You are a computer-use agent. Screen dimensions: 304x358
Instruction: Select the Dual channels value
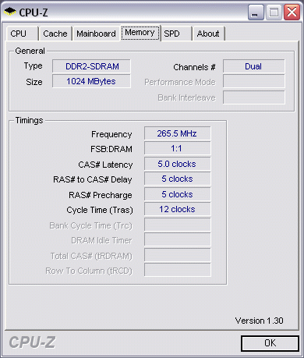coord(253,66)
